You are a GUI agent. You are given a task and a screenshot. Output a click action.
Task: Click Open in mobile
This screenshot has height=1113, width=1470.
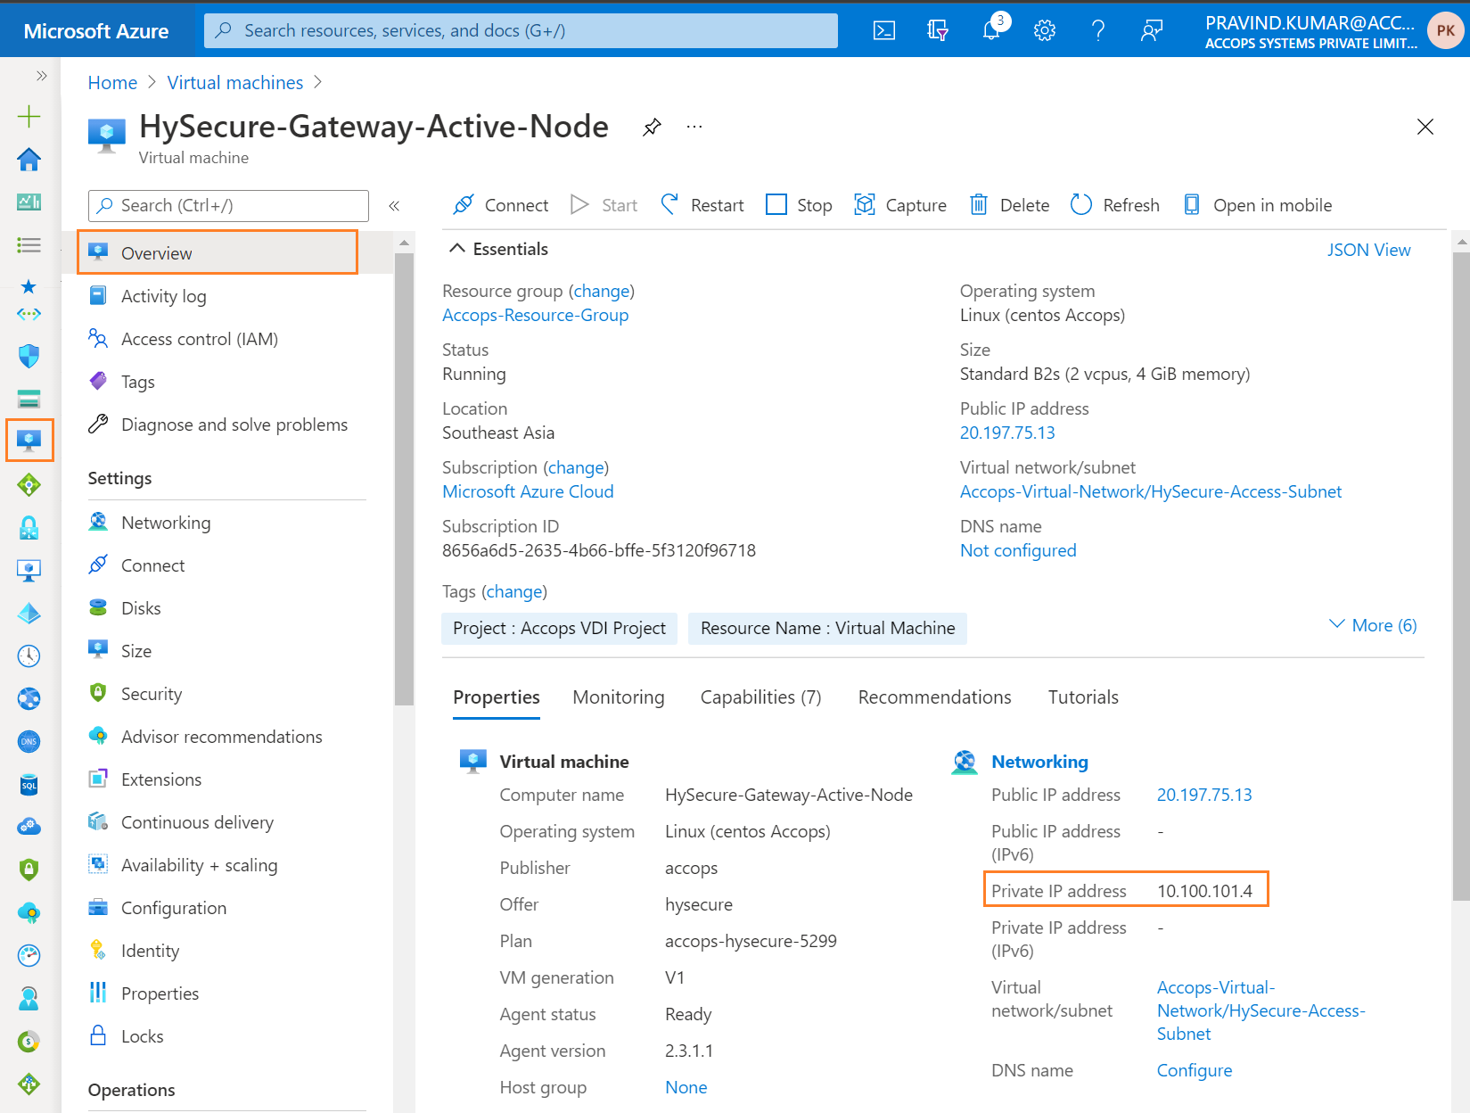tap(1257, 205)
